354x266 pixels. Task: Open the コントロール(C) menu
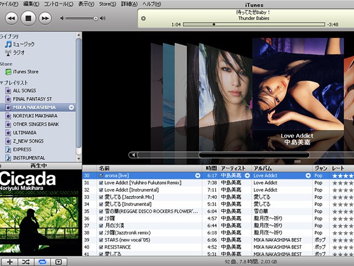[59, 4]
